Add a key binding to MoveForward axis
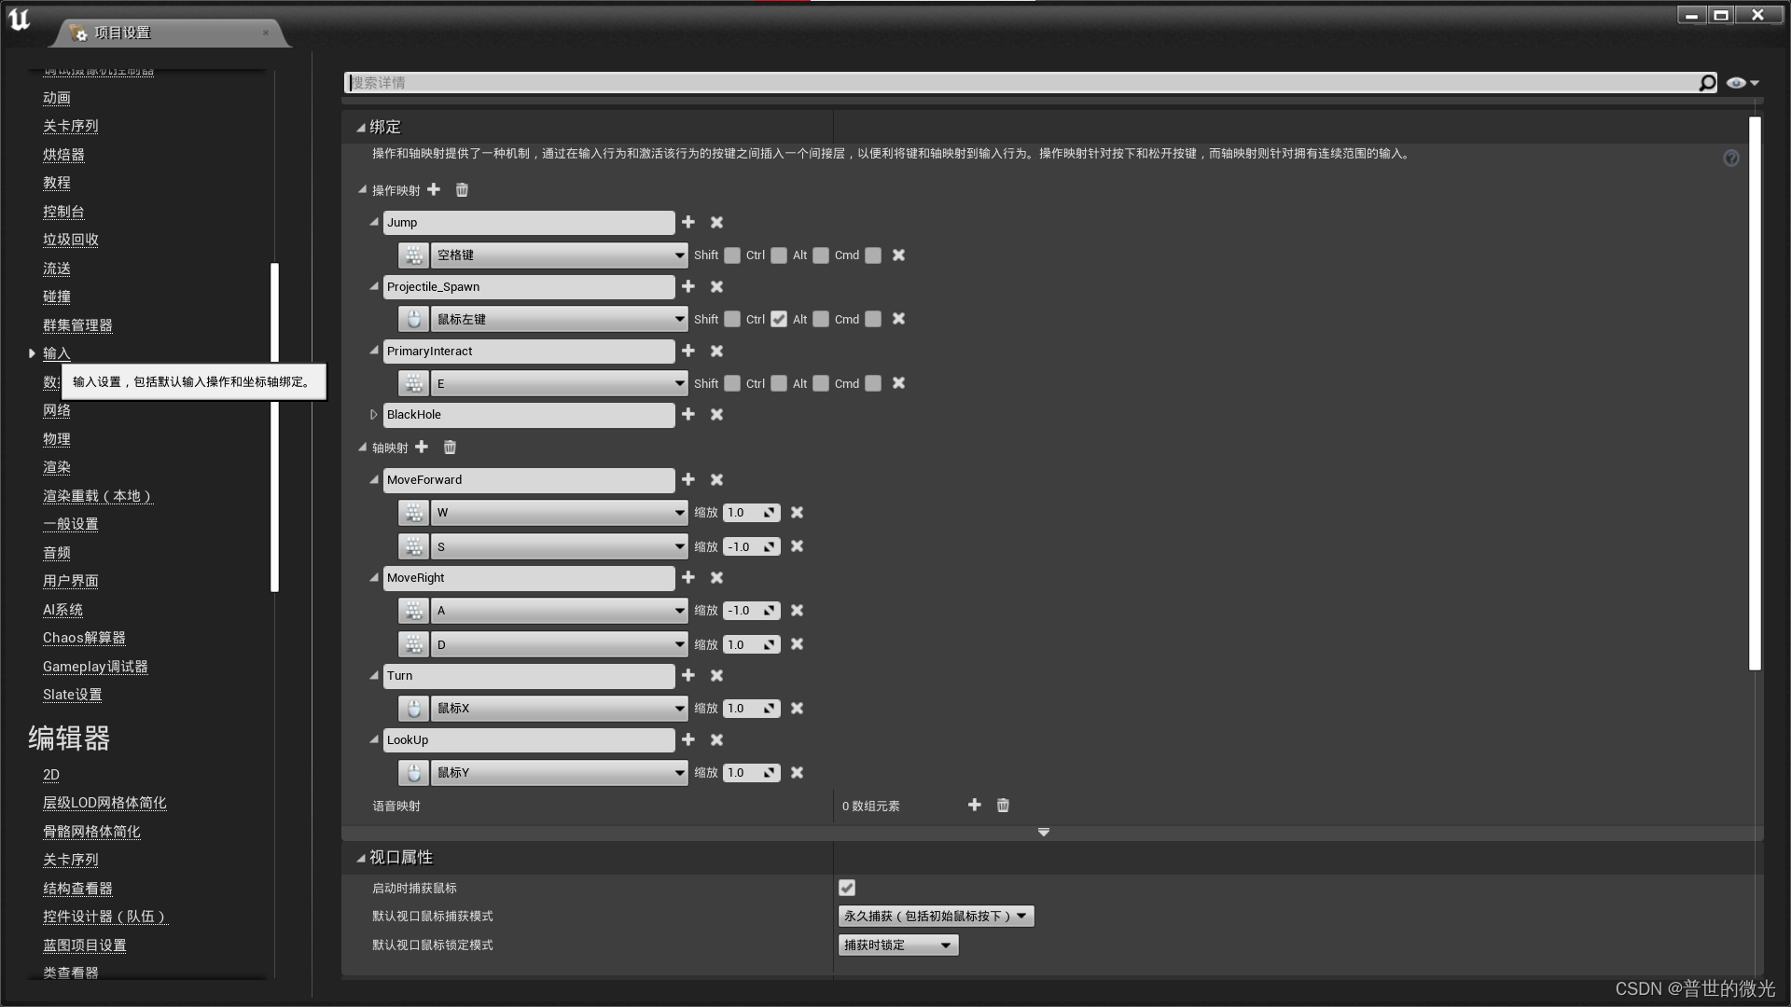Viewport: 1791px width, 1007px height. 688,479
